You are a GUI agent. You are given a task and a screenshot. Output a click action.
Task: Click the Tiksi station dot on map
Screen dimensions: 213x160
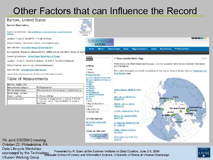point(172,99)
